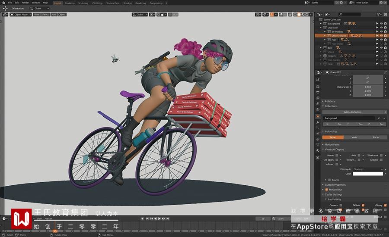Remove object from Background collection with X
Viewport: 389px width, 237px height.
click(379, 118)
